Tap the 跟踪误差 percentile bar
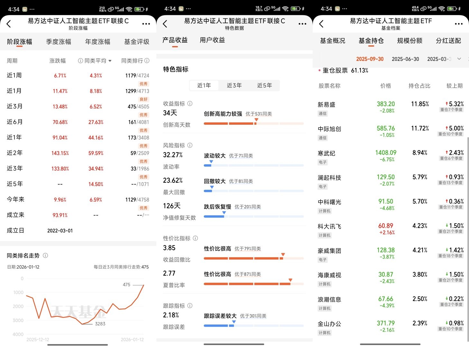This screenshot has width=469, height=348. point(254,325)
